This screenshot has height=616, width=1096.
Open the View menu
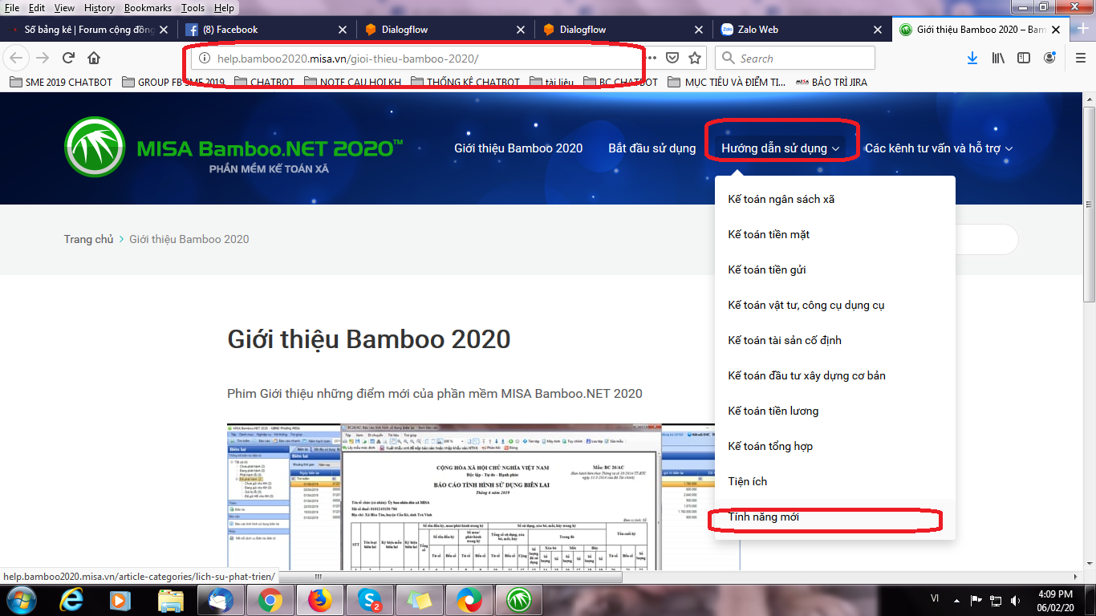tap(64, 8)
